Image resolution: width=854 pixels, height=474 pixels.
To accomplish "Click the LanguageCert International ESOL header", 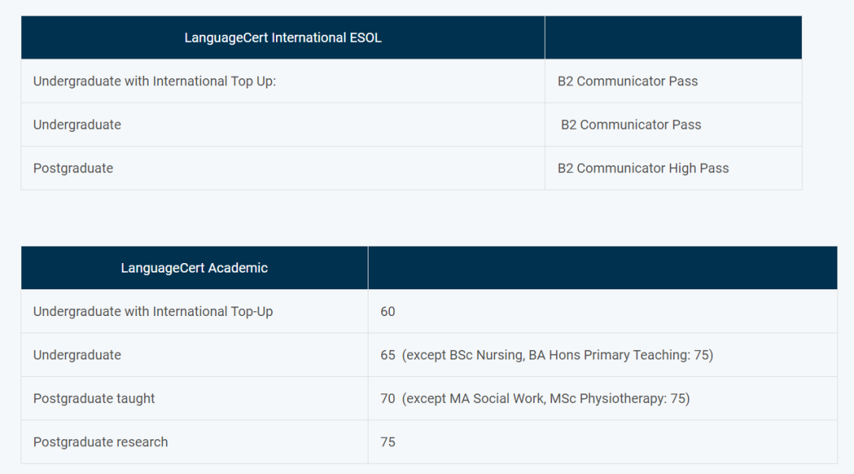I will [x=282, y=38].
